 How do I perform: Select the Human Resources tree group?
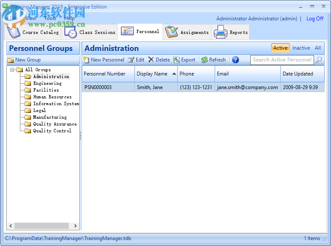point(52,97)
